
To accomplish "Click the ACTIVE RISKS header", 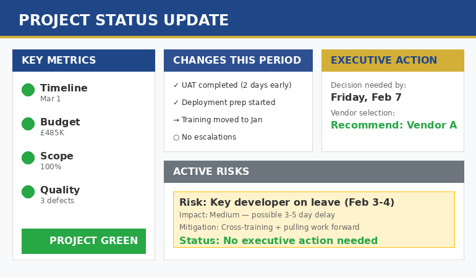I will click(x=313, y=172).
